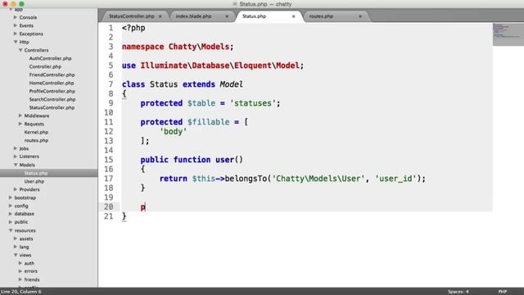
Task: Open FriendController.php in sidebar
Action: (x=52, y=75)
